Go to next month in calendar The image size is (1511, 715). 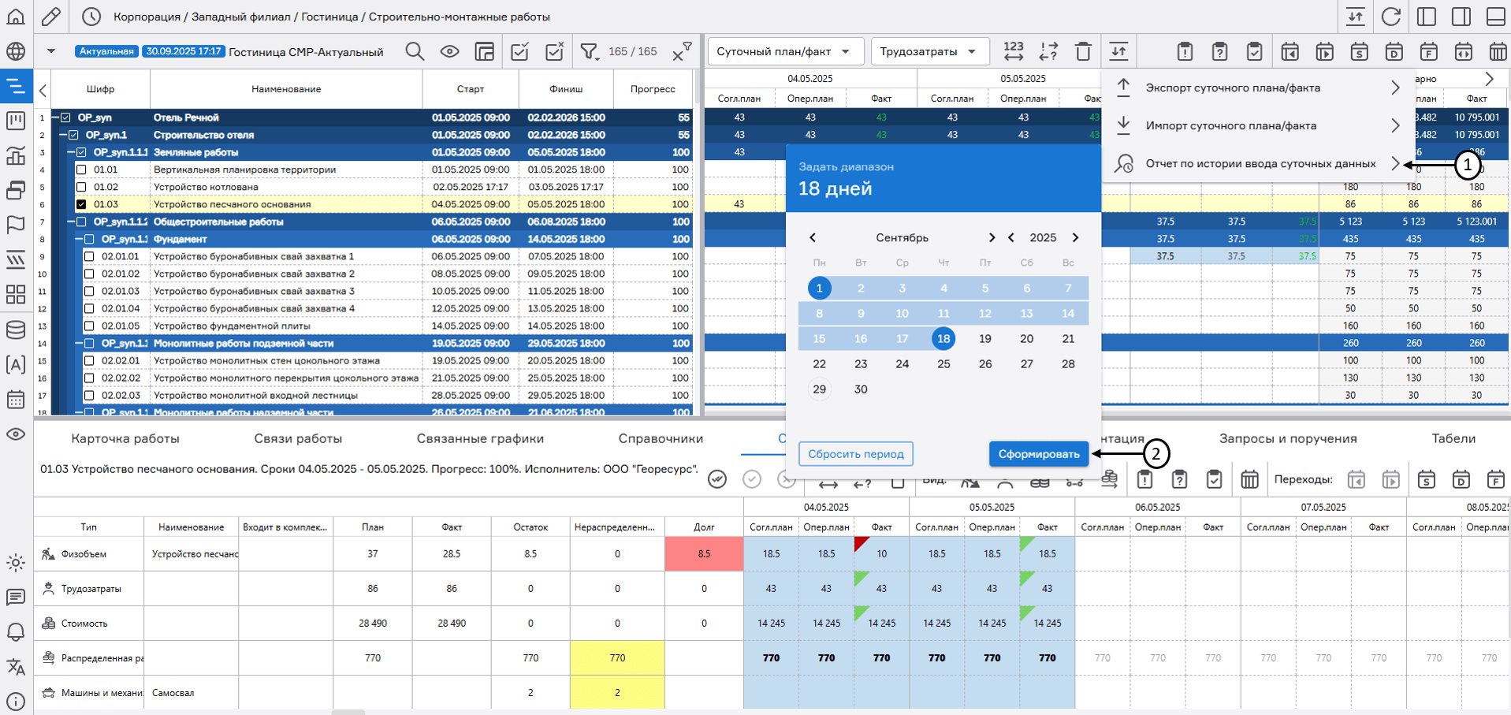tap(992, 237)
